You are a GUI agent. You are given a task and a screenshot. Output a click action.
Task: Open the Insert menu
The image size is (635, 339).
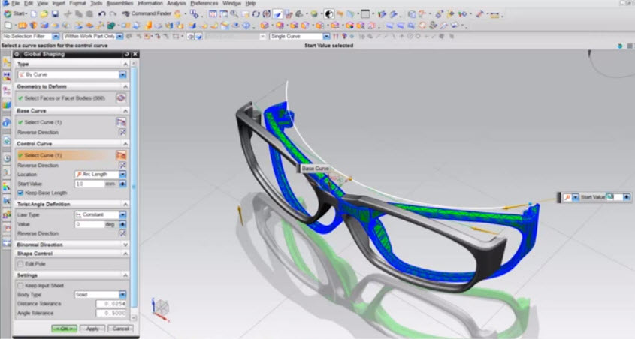click(59, 3)
